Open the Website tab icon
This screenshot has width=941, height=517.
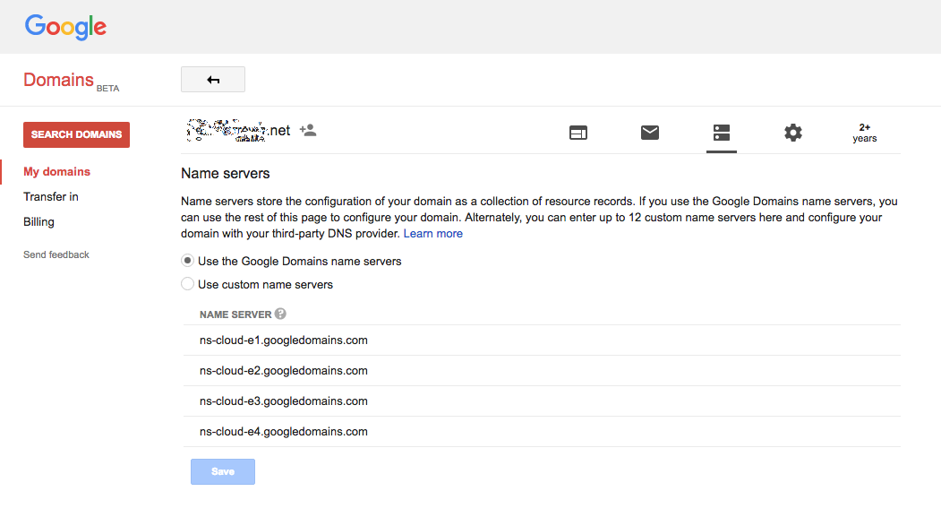(577, 133)
